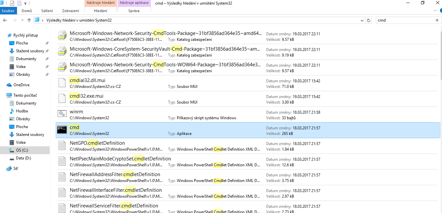Open the recent locations dropdown arrow
This screenshot has height=213, width=442.
(22, 20)
